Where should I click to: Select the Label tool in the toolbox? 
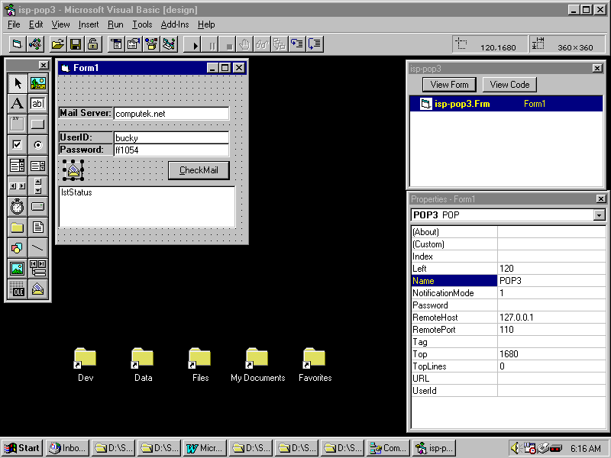(x=17, y=104)
